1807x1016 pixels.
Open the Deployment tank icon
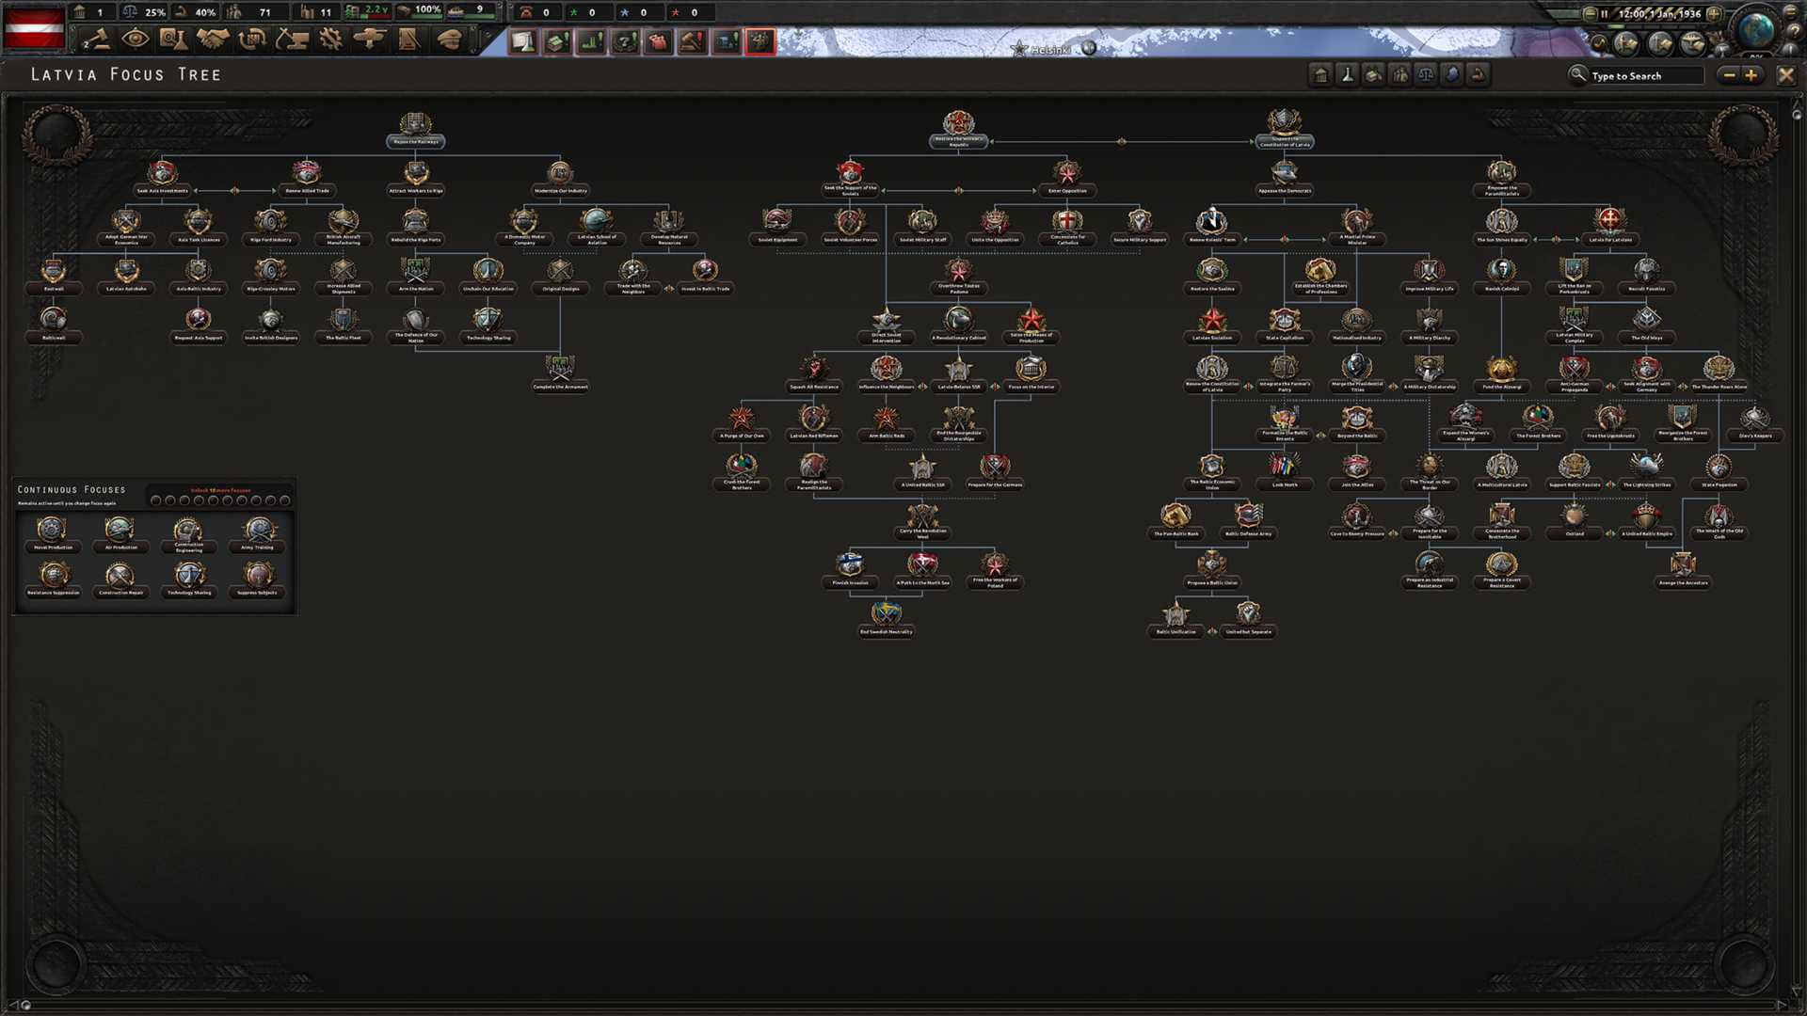tap(370, 40)
